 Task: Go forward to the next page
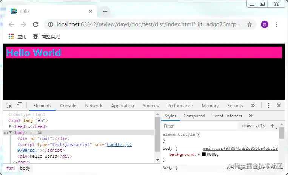[23, 24]
